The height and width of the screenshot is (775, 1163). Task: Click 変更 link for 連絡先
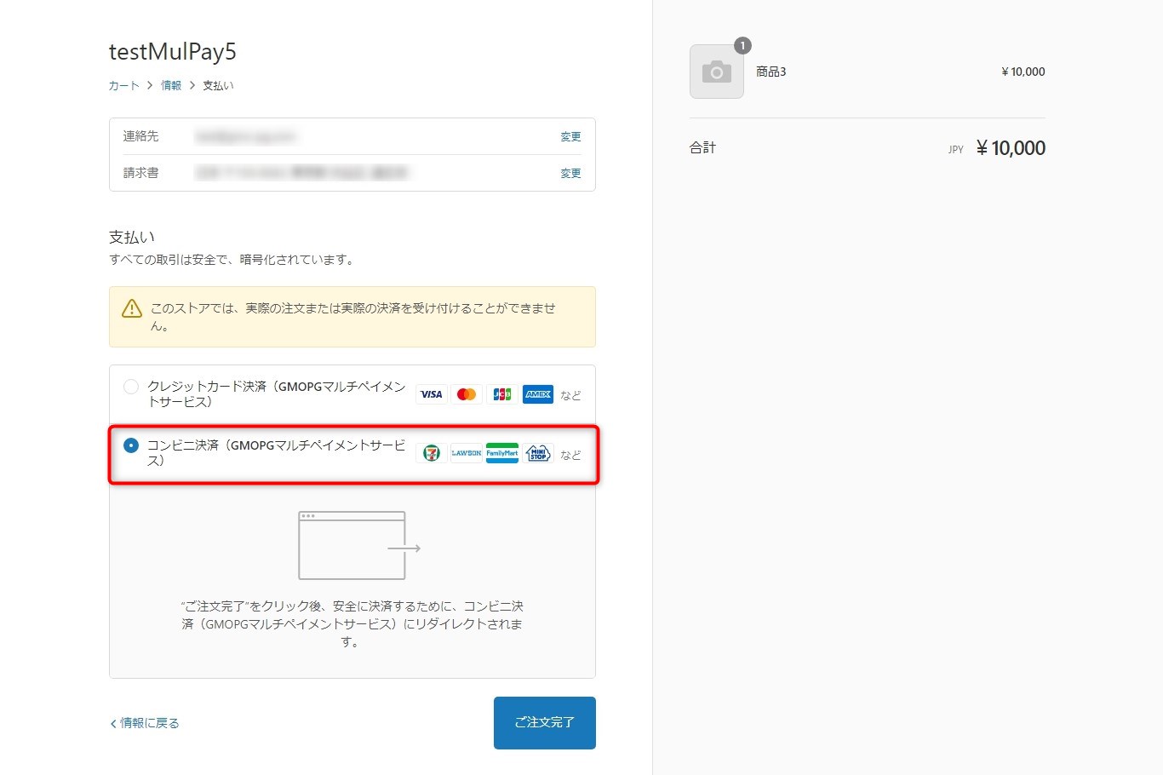tap(570, 136)
